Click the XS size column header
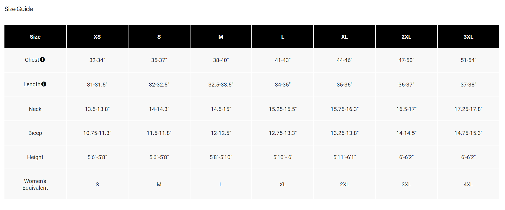505x210 pixels. (x=97, y=37)
